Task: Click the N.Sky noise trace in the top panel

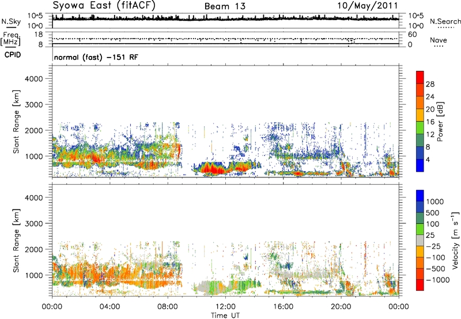Action: coord(225,18)
